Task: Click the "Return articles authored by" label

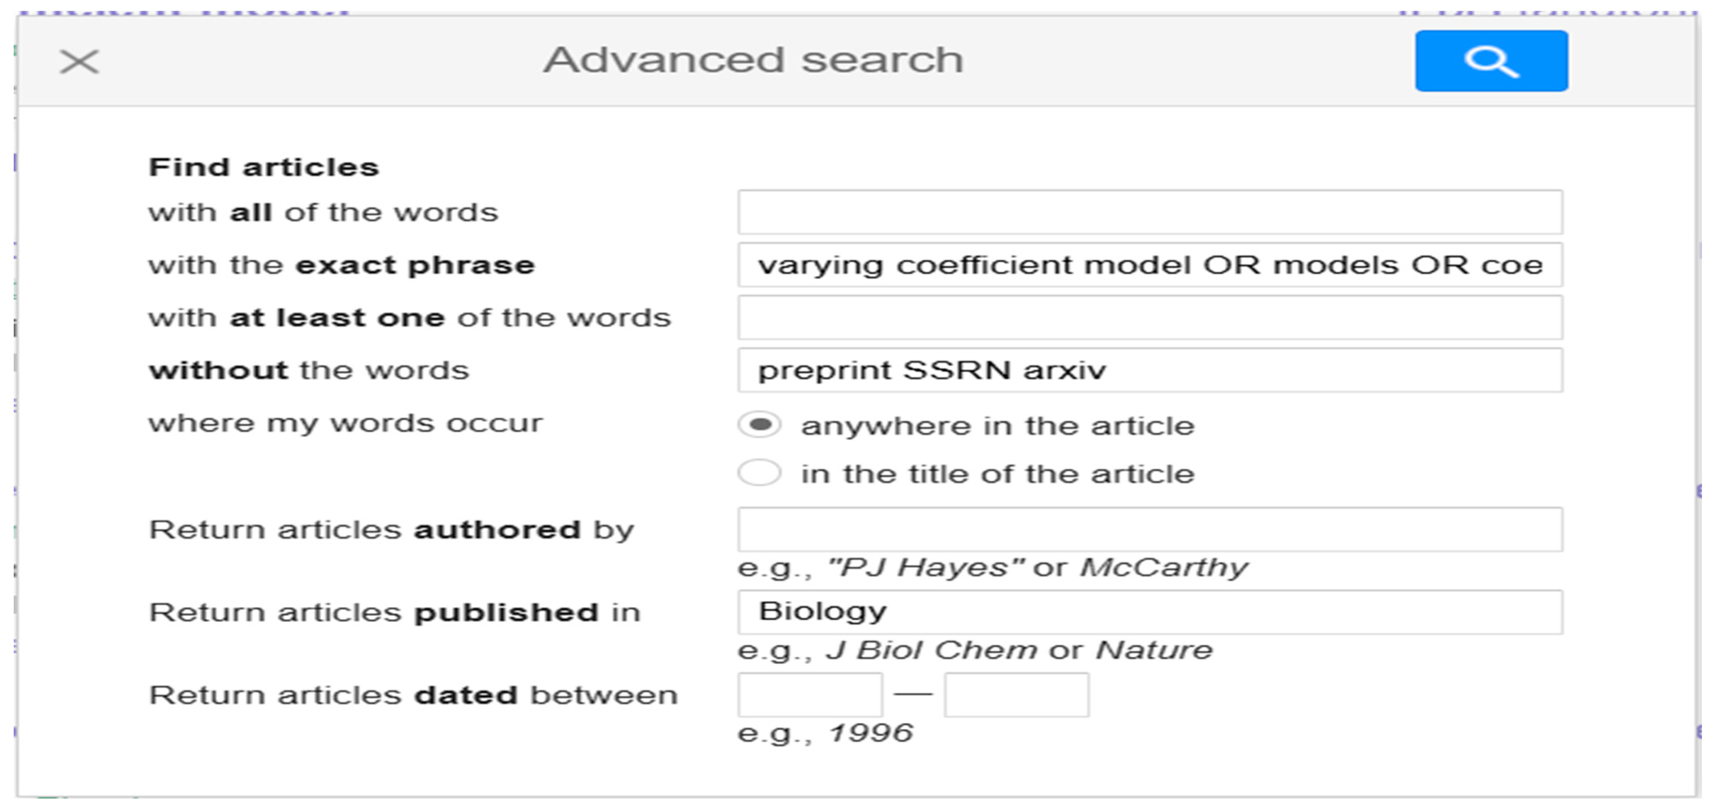Action: point(391,531)
